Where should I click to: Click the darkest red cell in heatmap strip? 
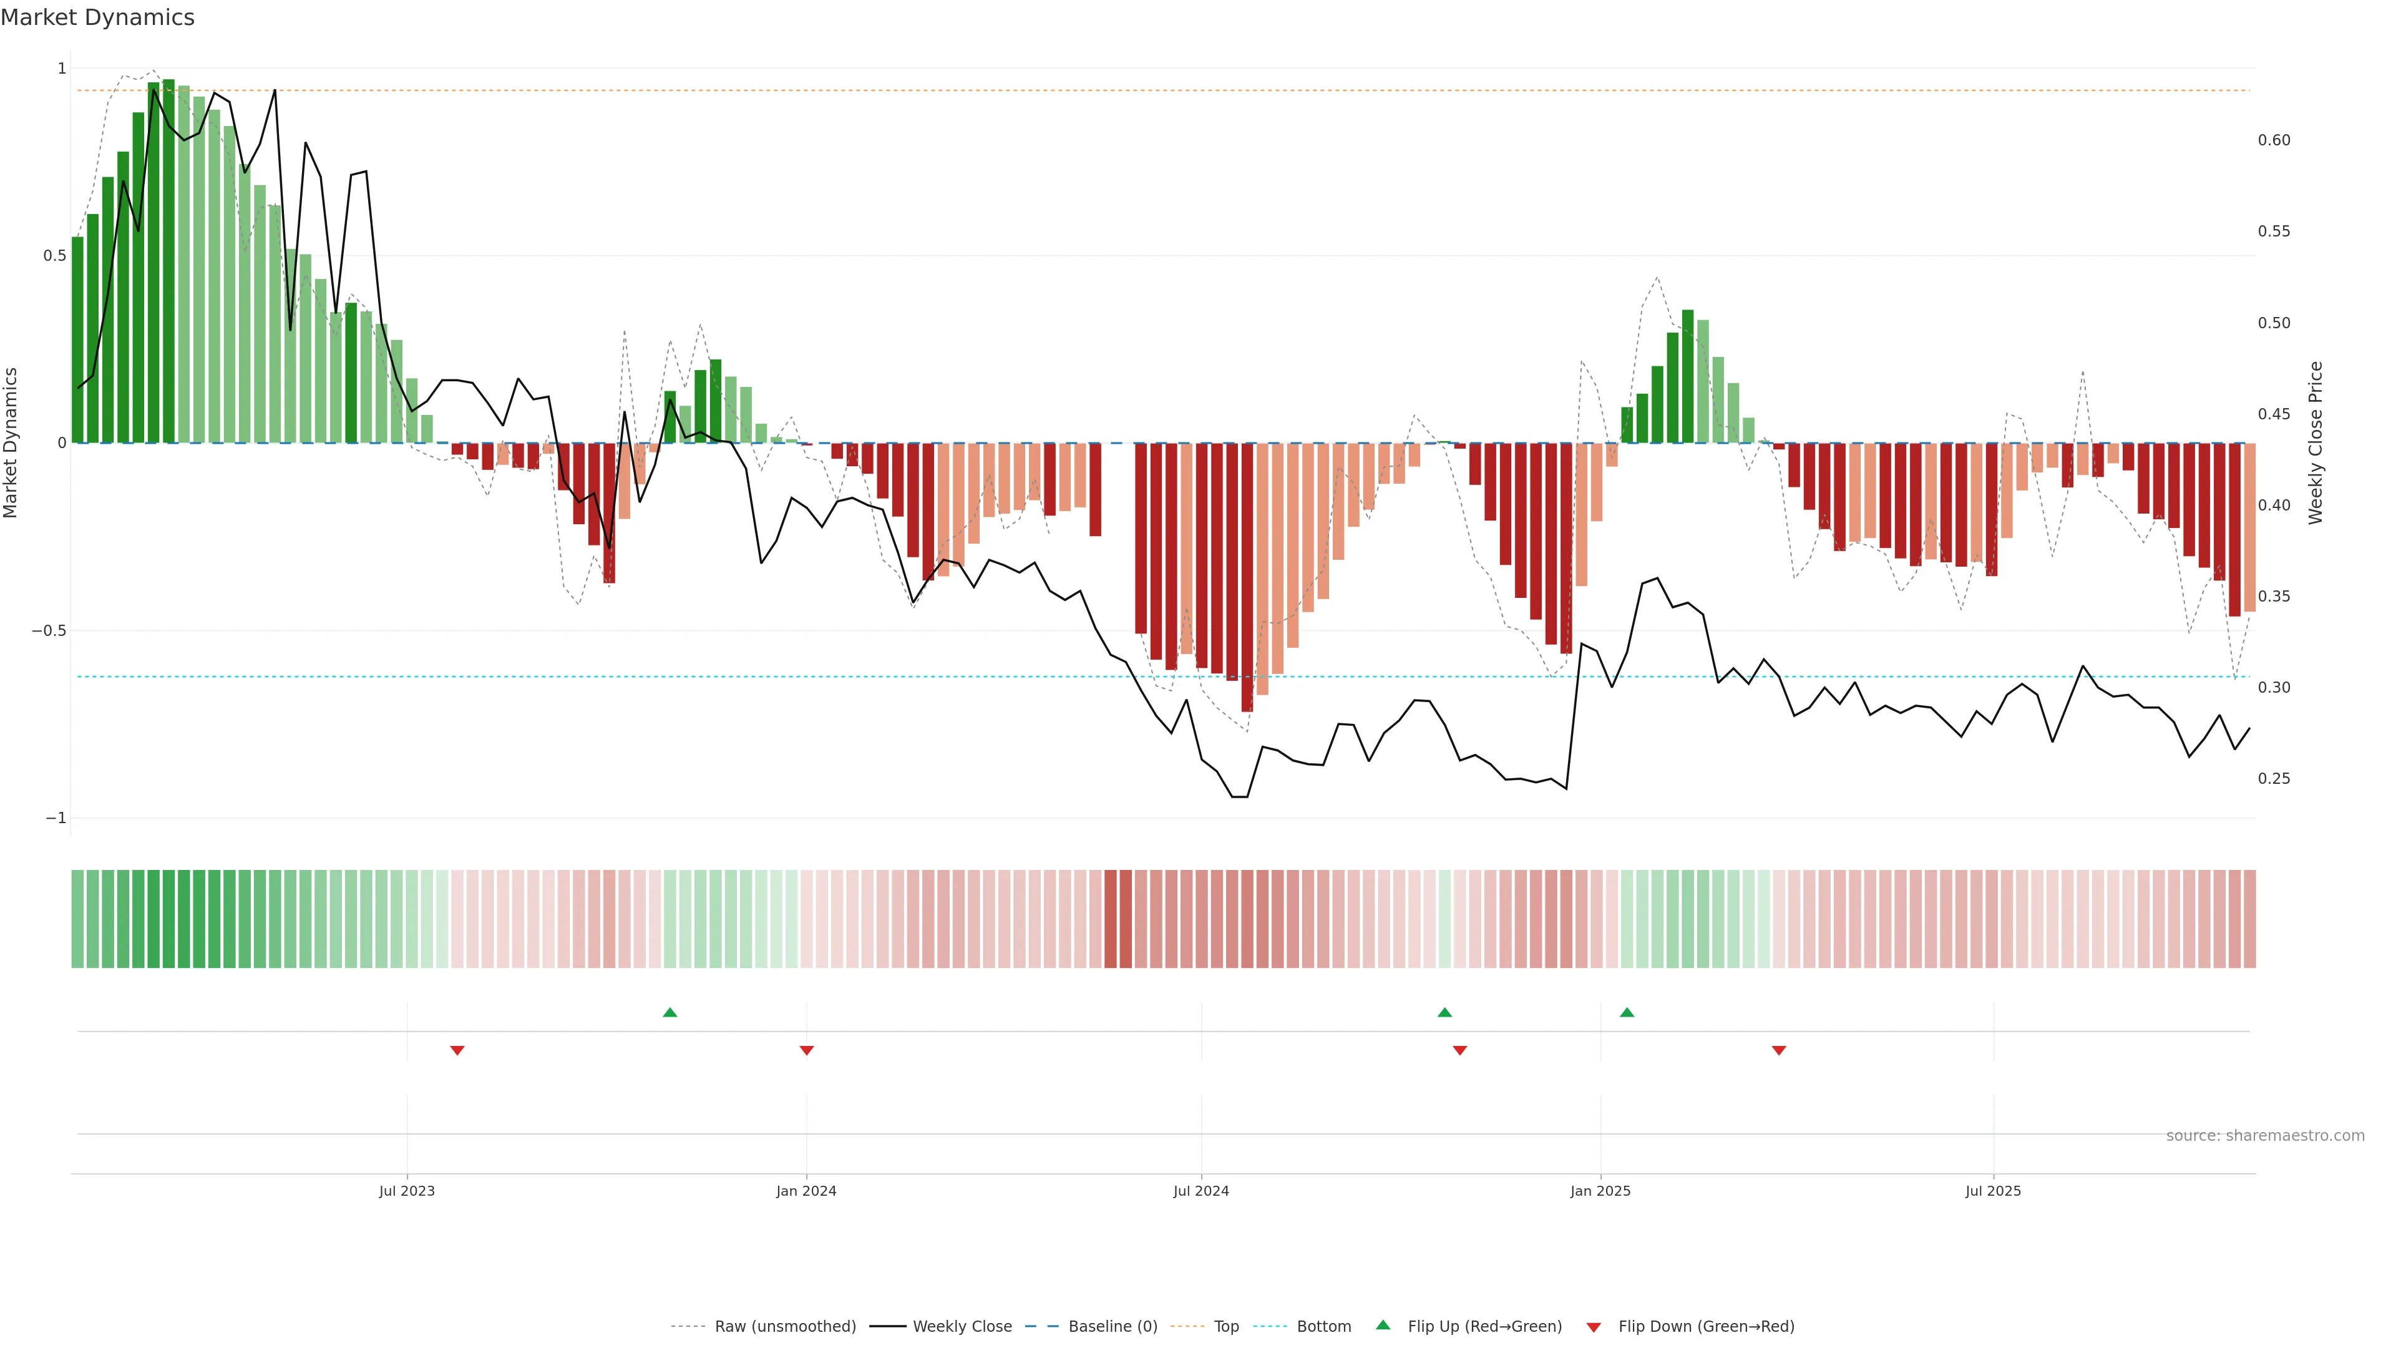coord(1111,919)
